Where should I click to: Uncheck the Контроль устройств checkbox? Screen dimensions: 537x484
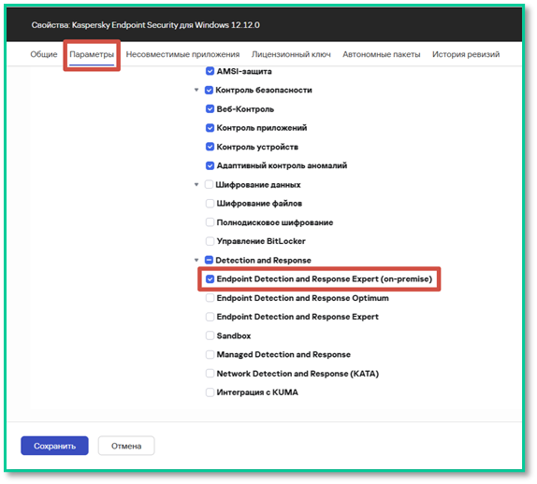tap(210, 147)
